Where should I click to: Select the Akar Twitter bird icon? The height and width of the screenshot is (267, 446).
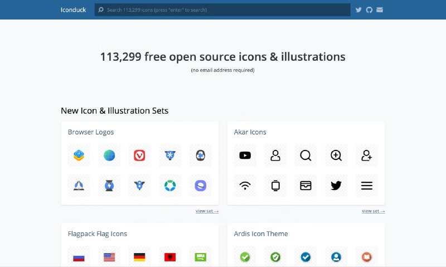(x=336, y=186)
